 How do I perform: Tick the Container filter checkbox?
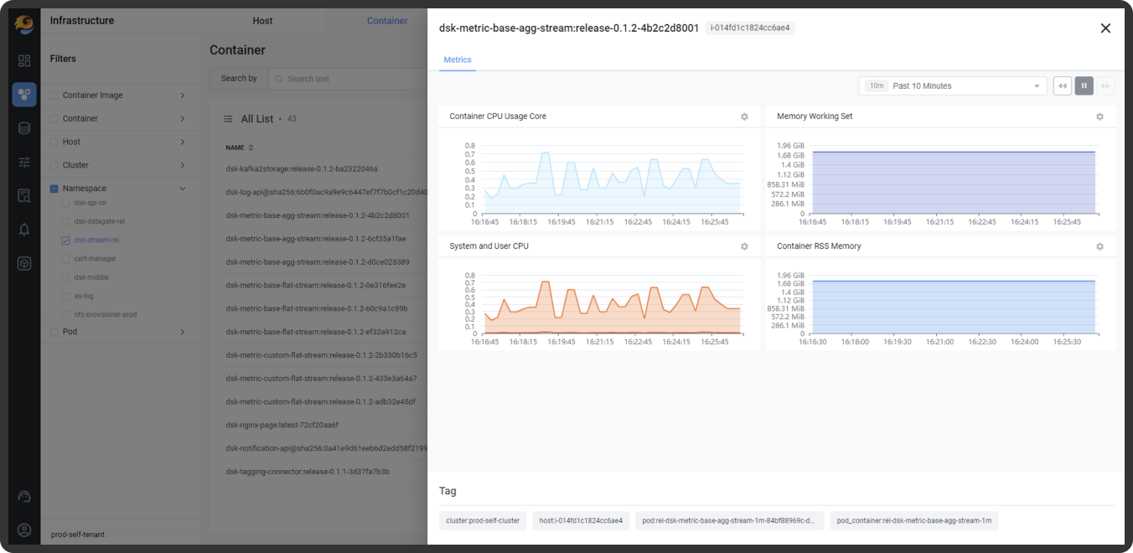[54, 119]
